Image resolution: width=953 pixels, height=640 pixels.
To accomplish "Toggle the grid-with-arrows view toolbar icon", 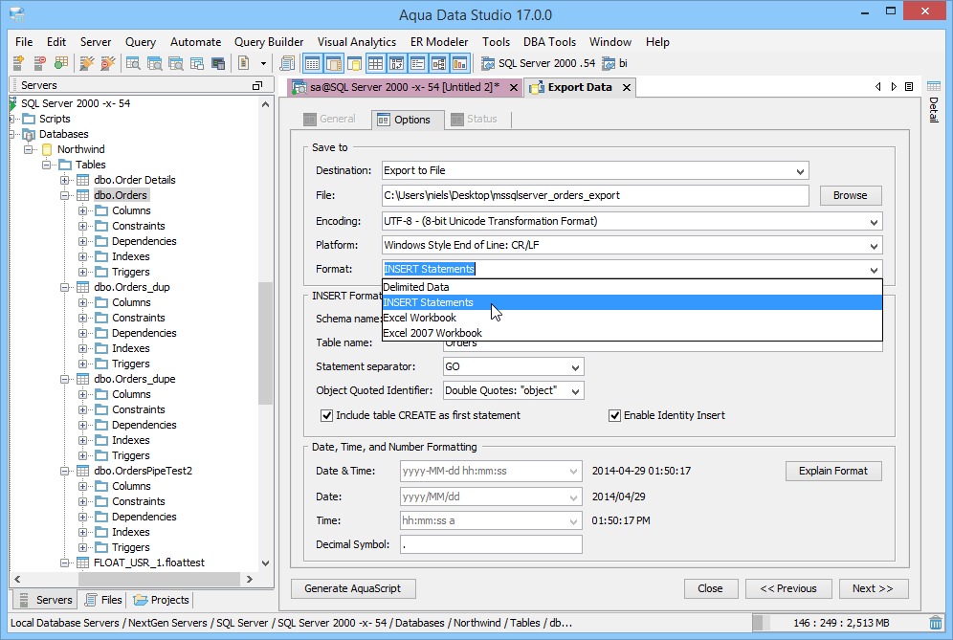I will coord(396,63).
